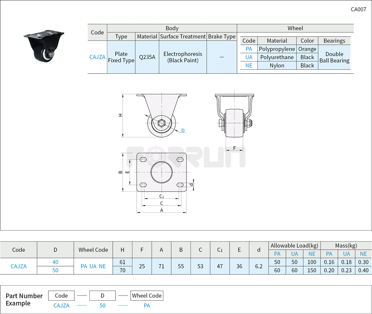Click the front view caster drawing
The height and width of the screenshot is (314, 372).
[234, 115]
